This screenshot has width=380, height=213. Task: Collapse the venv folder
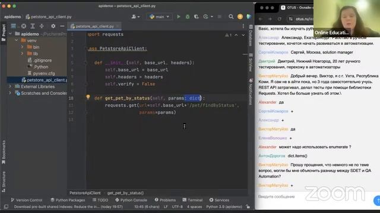(x=16, y=40)
